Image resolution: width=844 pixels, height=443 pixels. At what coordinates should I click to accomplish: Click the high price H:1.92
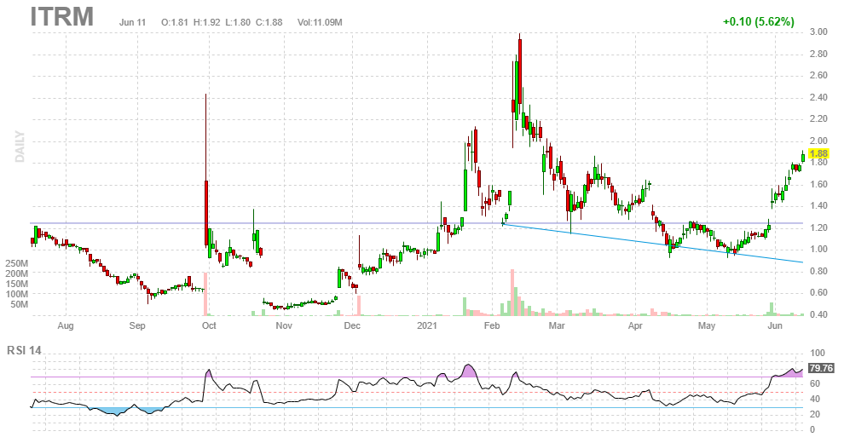(206, 22)
